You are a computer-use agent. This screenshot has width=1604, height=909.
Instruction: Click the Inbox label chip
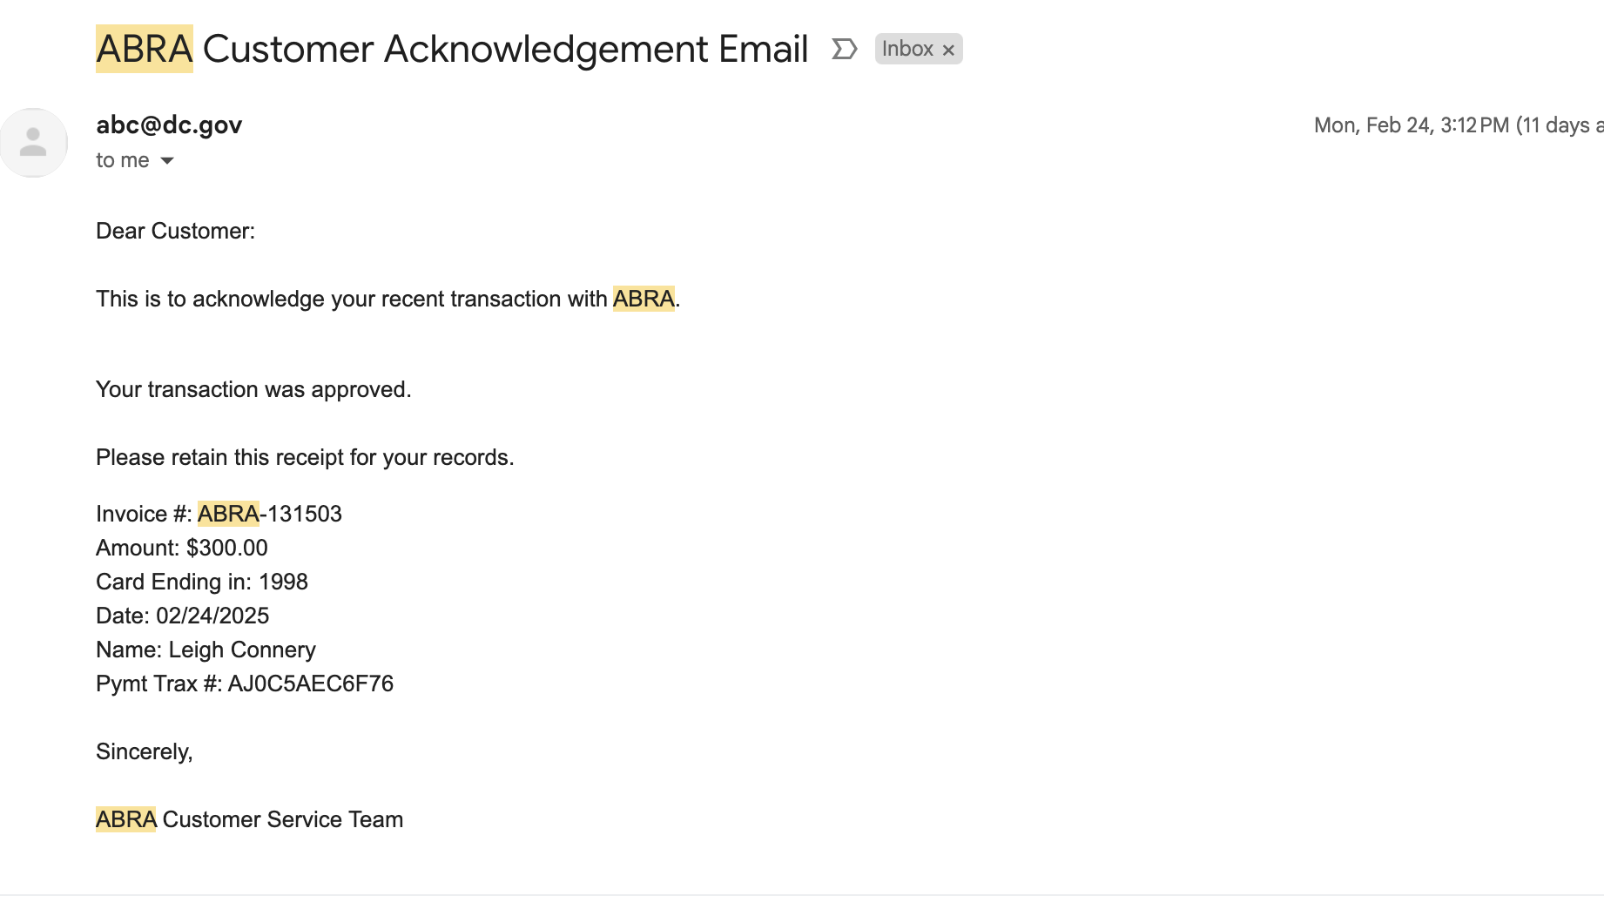pyautogui.click(x=906, y=49)
